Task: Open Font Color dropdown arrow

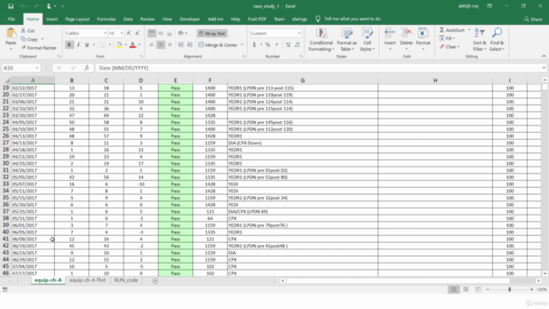Action: [139, 45]
